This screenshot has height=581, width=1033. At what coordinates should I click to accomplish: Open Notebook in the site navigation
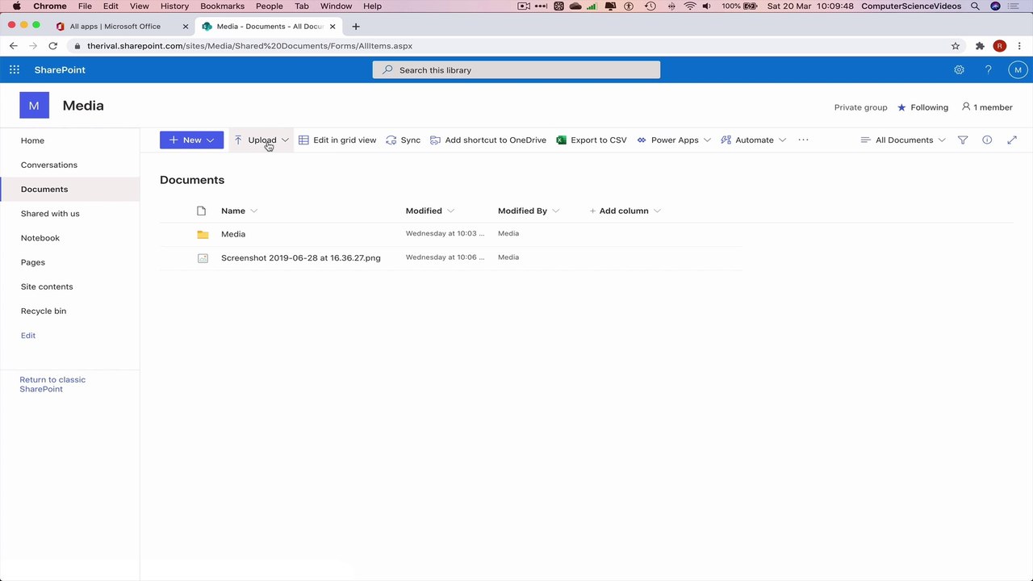click(40, 238)
